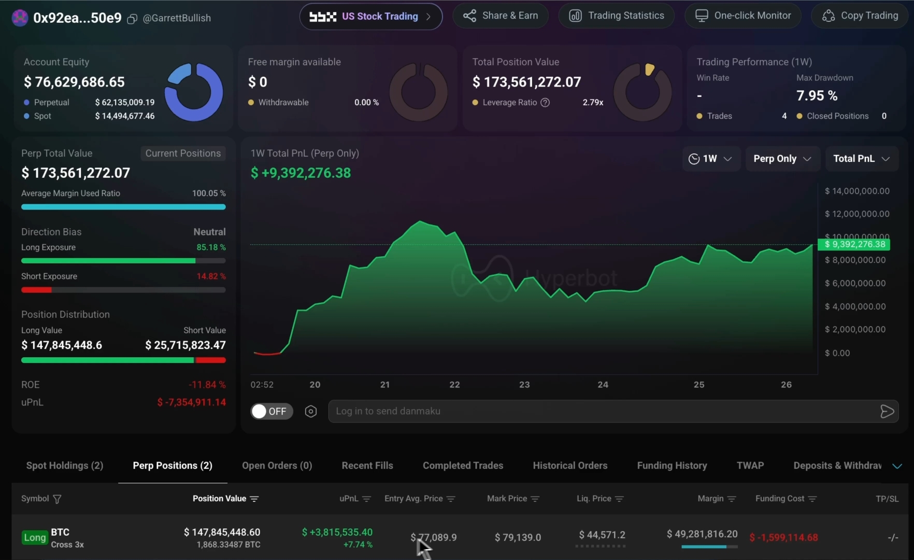
Task: Click the Short Exposure red bar
Action: tap(36, 290)
